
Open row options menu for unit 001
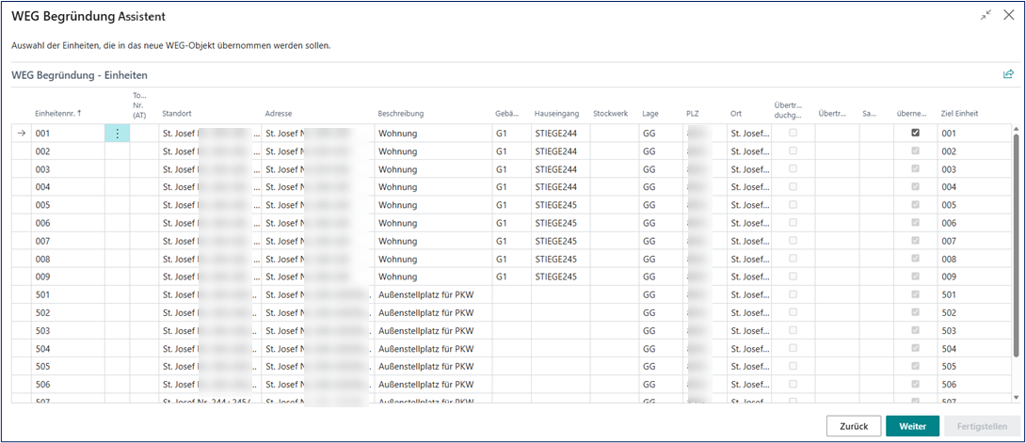pos(117,134)
